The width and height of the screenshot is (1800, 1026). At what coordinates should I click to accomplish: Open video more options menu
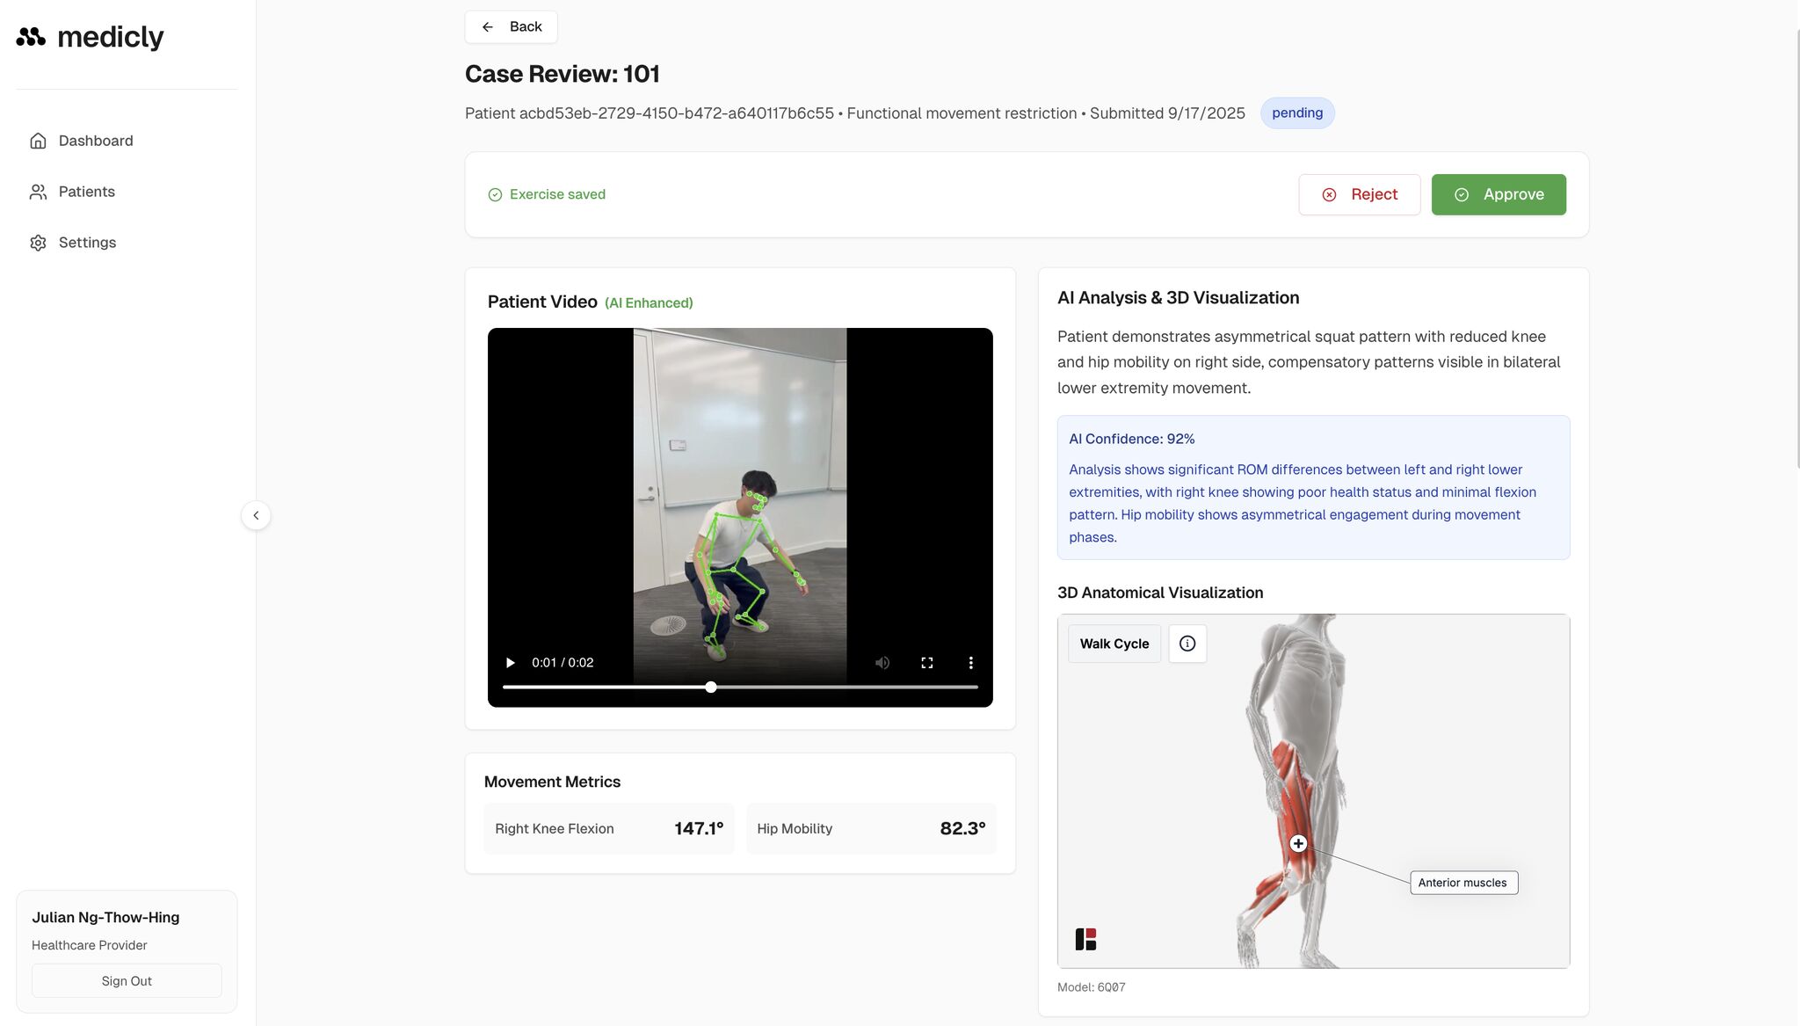970,663
